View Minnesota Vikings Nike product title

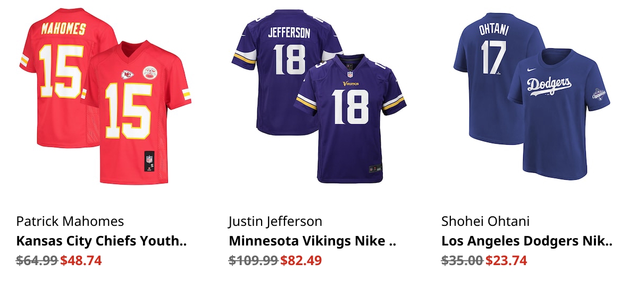(x=313, y=241)
